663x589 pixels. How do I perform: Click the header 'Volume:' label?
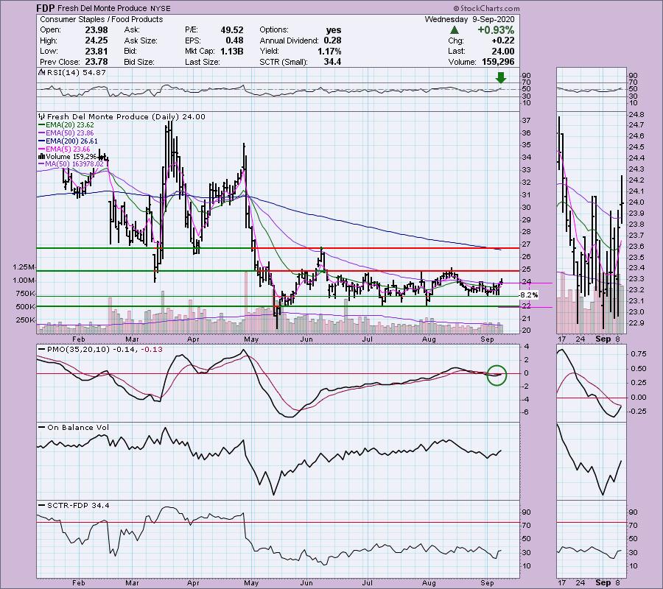pos(462,62)
